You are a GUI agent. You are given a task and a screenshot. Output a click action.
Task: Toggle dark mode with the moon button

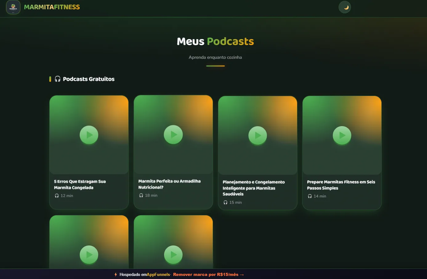[345, 7]
